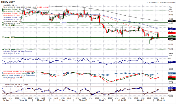The image size is (176, 104).
Task: Click the Auto scale button in price panel
Action: 171,49
